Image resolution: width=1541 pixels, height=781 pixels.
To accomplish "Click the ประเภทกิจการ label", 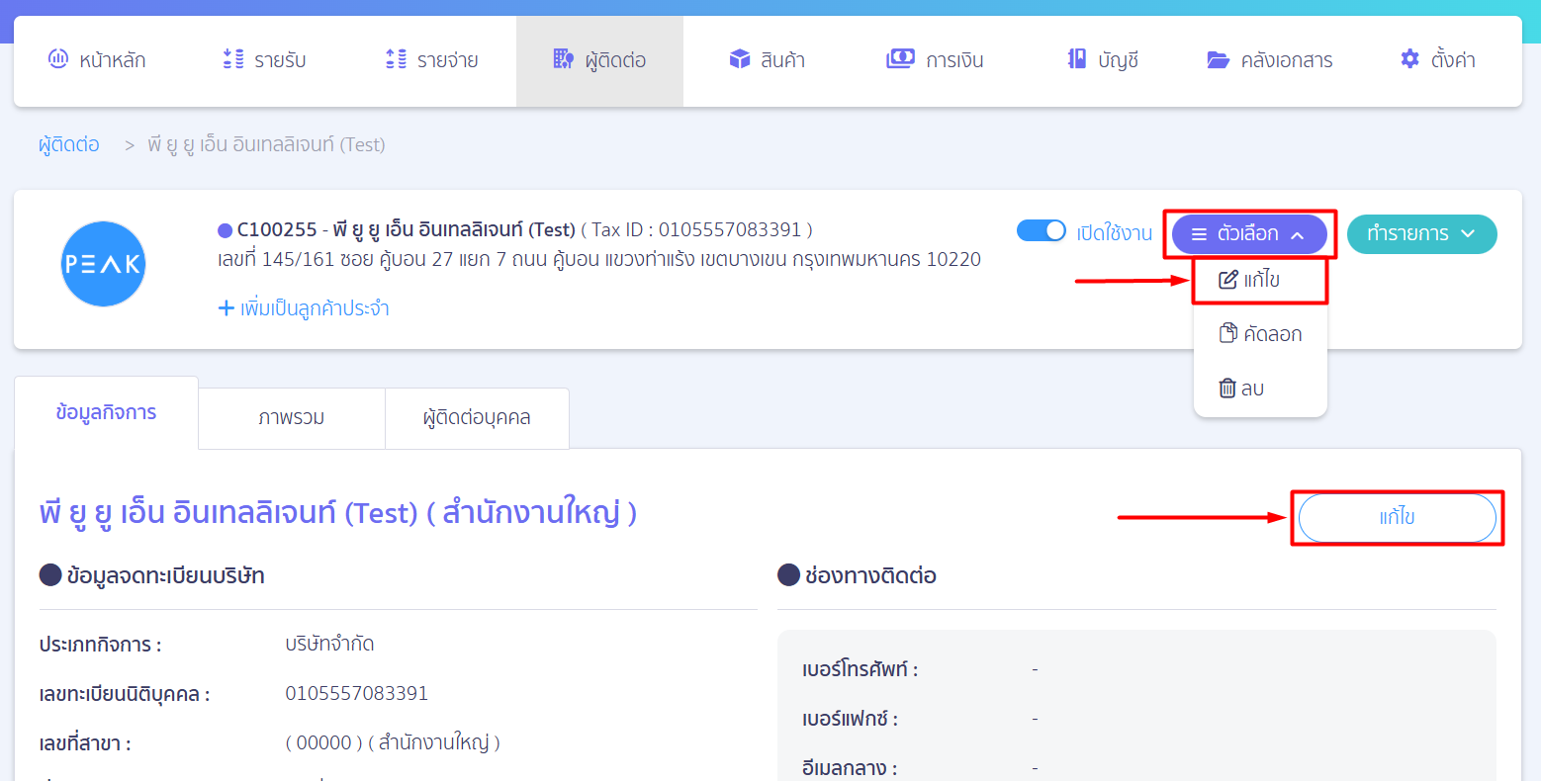I will (101, 645).
